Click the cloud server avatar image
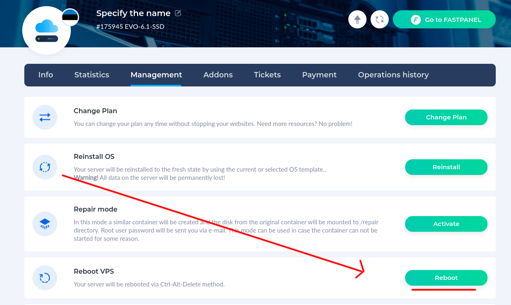511x305 pixels. (47, 31)
